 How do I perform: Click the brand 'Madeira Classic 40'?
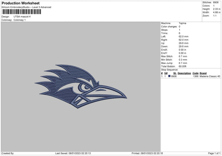(210, 76)
